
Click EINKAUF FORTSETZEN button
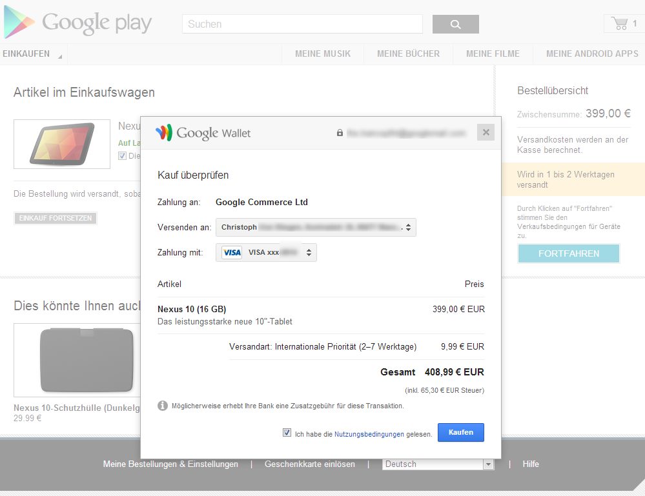(x=56, y=218)
